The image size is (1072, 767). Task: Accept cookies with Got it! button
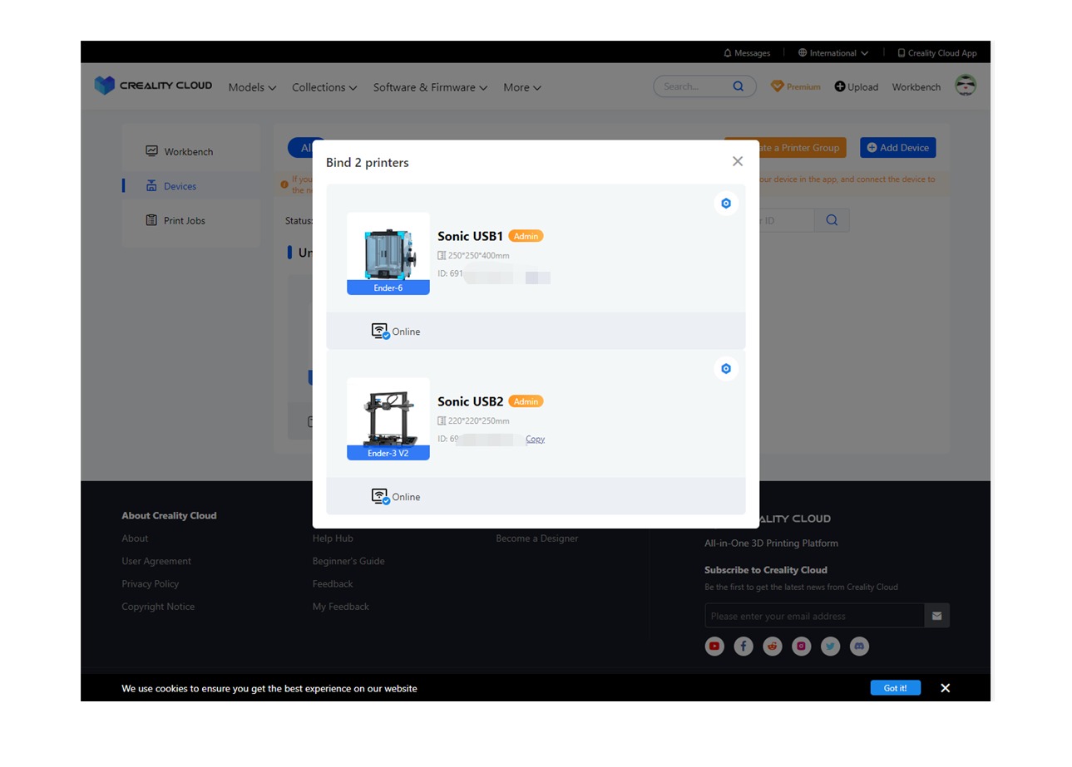[x=895, y=688]
